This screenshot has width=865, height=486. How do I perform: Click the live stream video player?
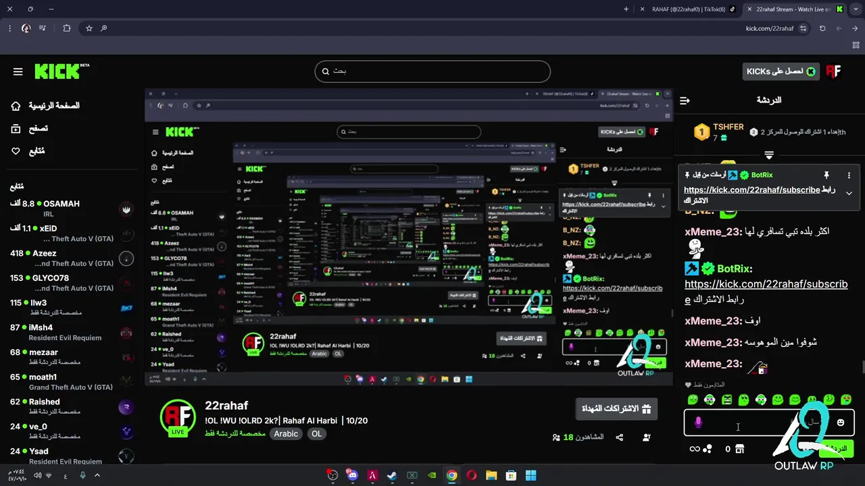click(x=409, y=237)
